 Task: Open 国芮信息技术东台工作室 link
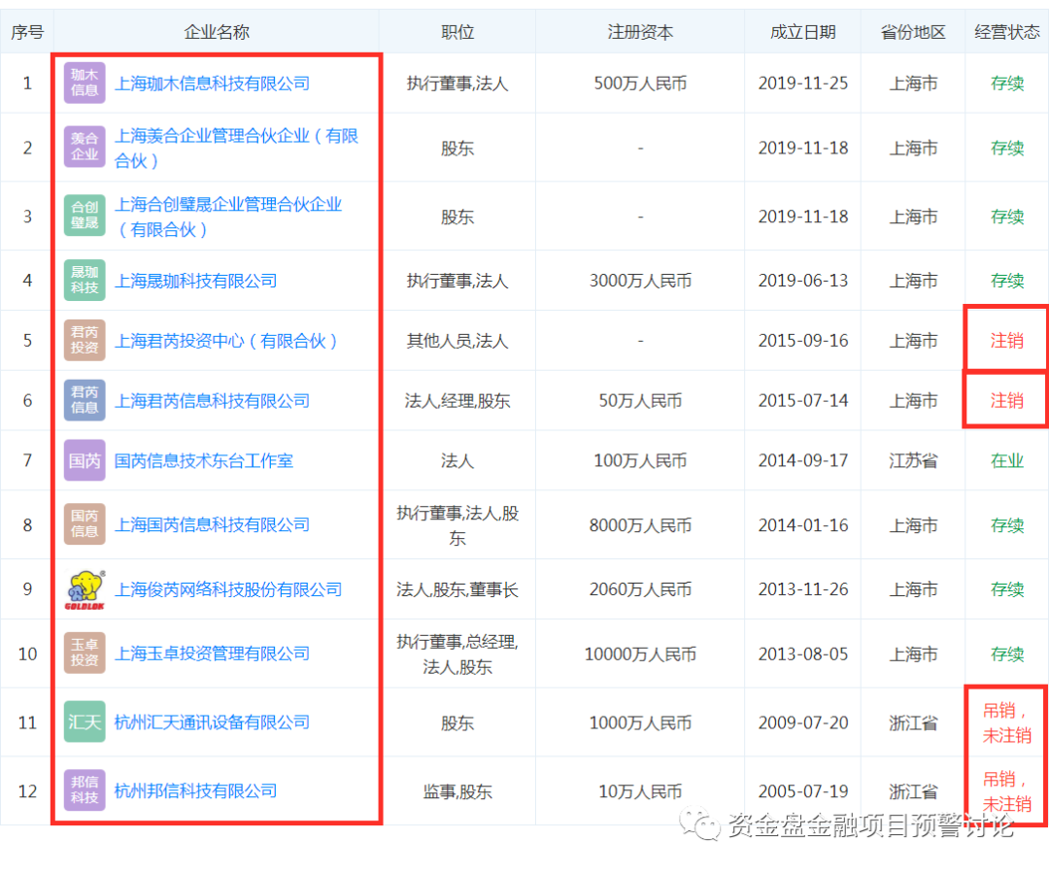[x=204, y=460]
